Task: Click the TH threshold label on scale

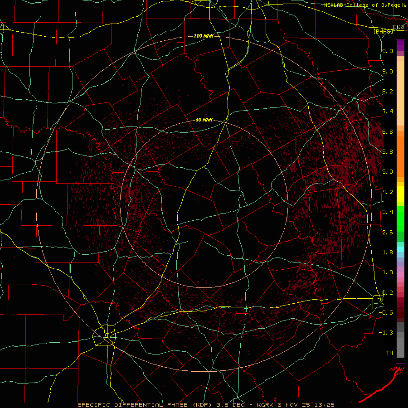Action: point(389,353)
